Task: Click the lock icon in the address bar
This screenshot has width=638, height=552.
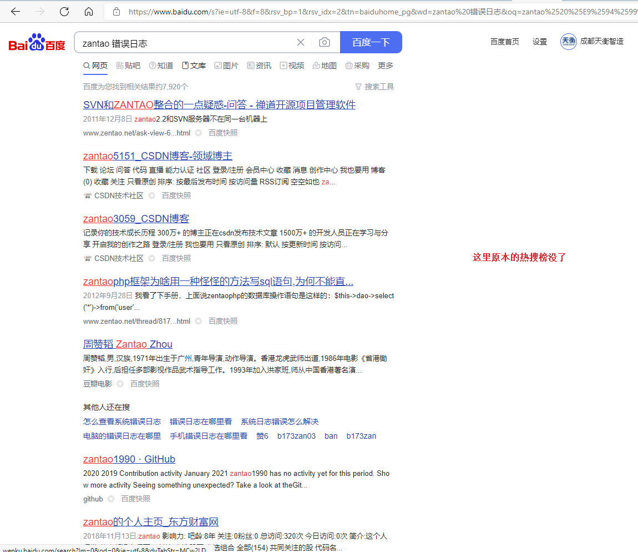Action: pos(117,12)
